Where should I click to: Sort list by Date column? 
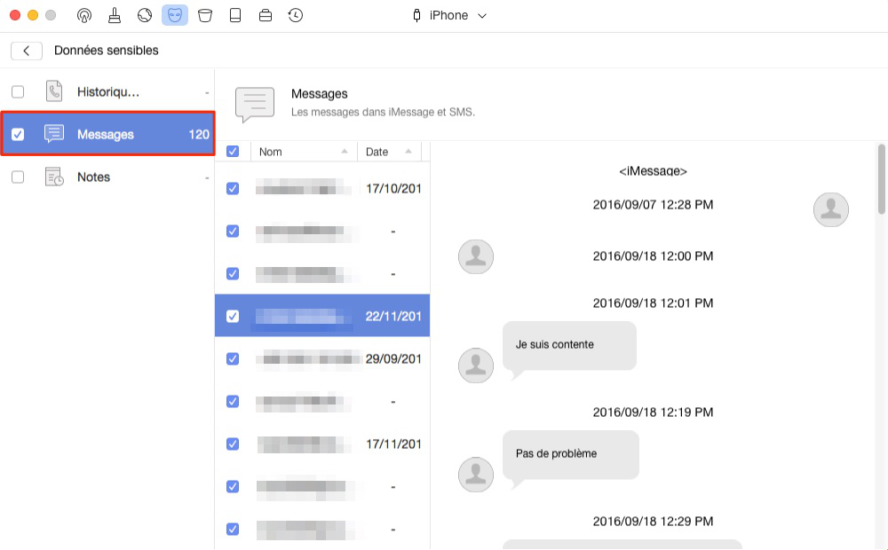click(x=389, y=152)
